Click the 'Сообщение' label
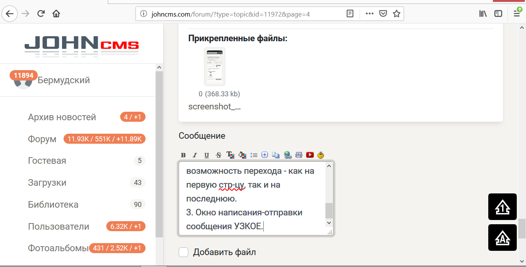The width and height of the screenshot is (526, 267). [202, 136]
